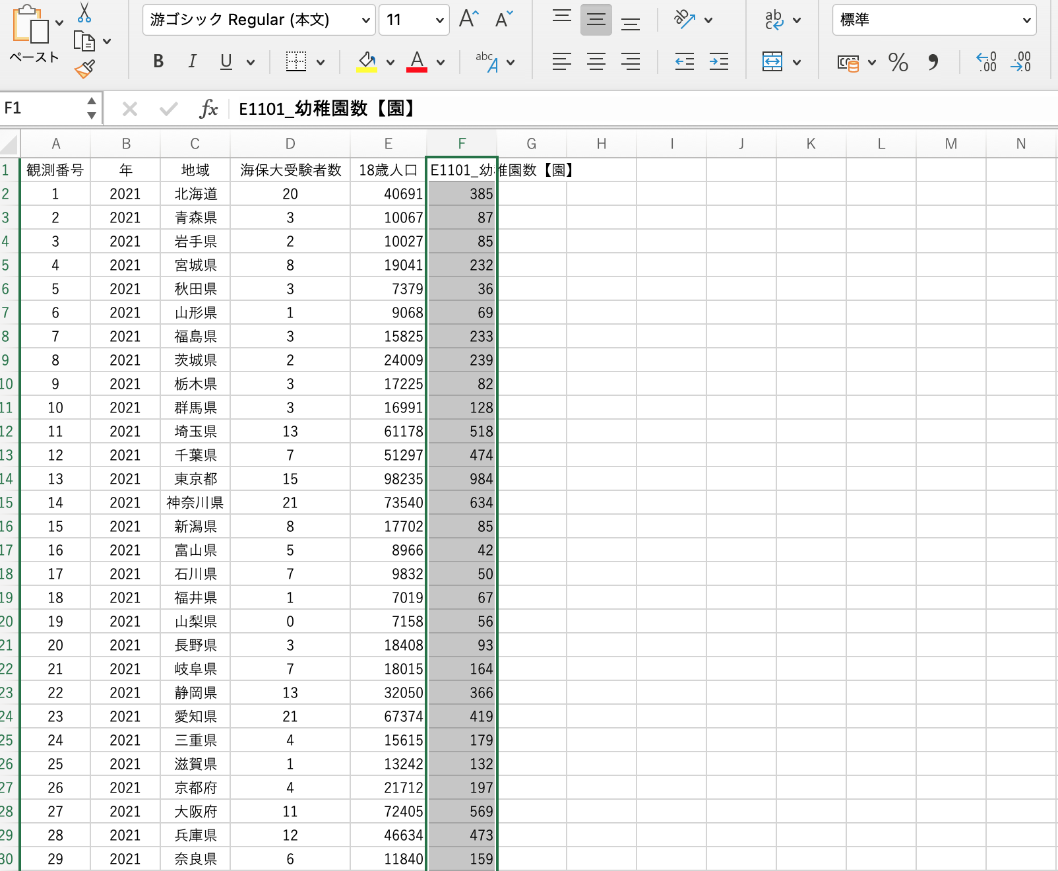This screenshot has height=871, width=1058.
Task: Click the wrap text icon
Action: click(x=774, y=19)
